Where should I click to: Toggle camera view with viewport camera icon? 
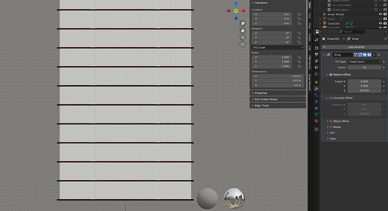[x=242, y=37]
